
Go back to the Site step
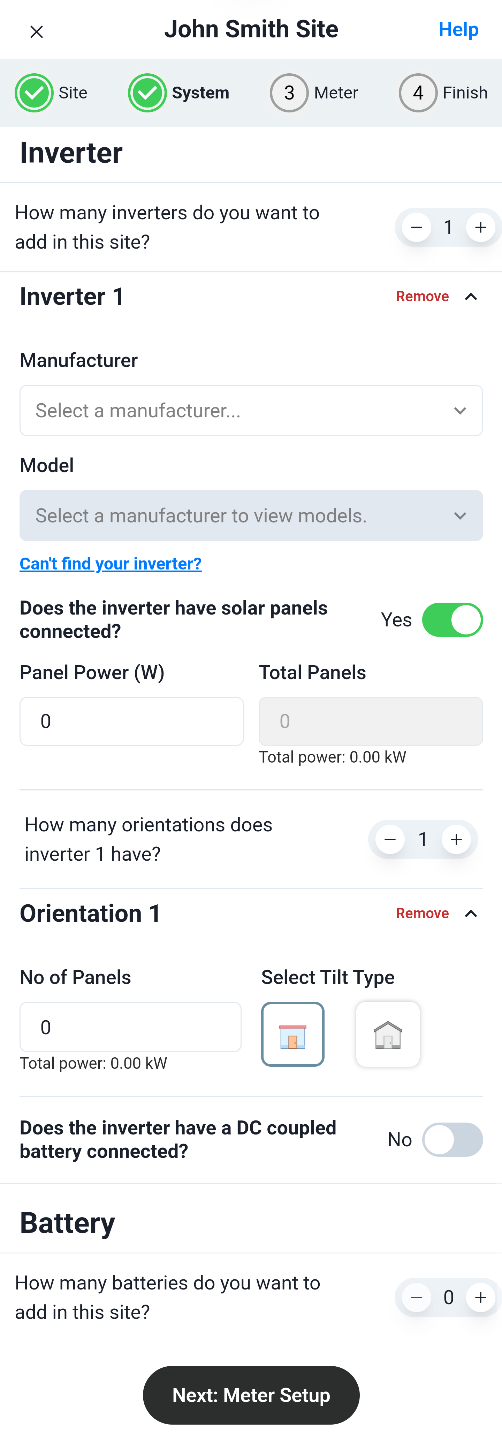[51, 93]
